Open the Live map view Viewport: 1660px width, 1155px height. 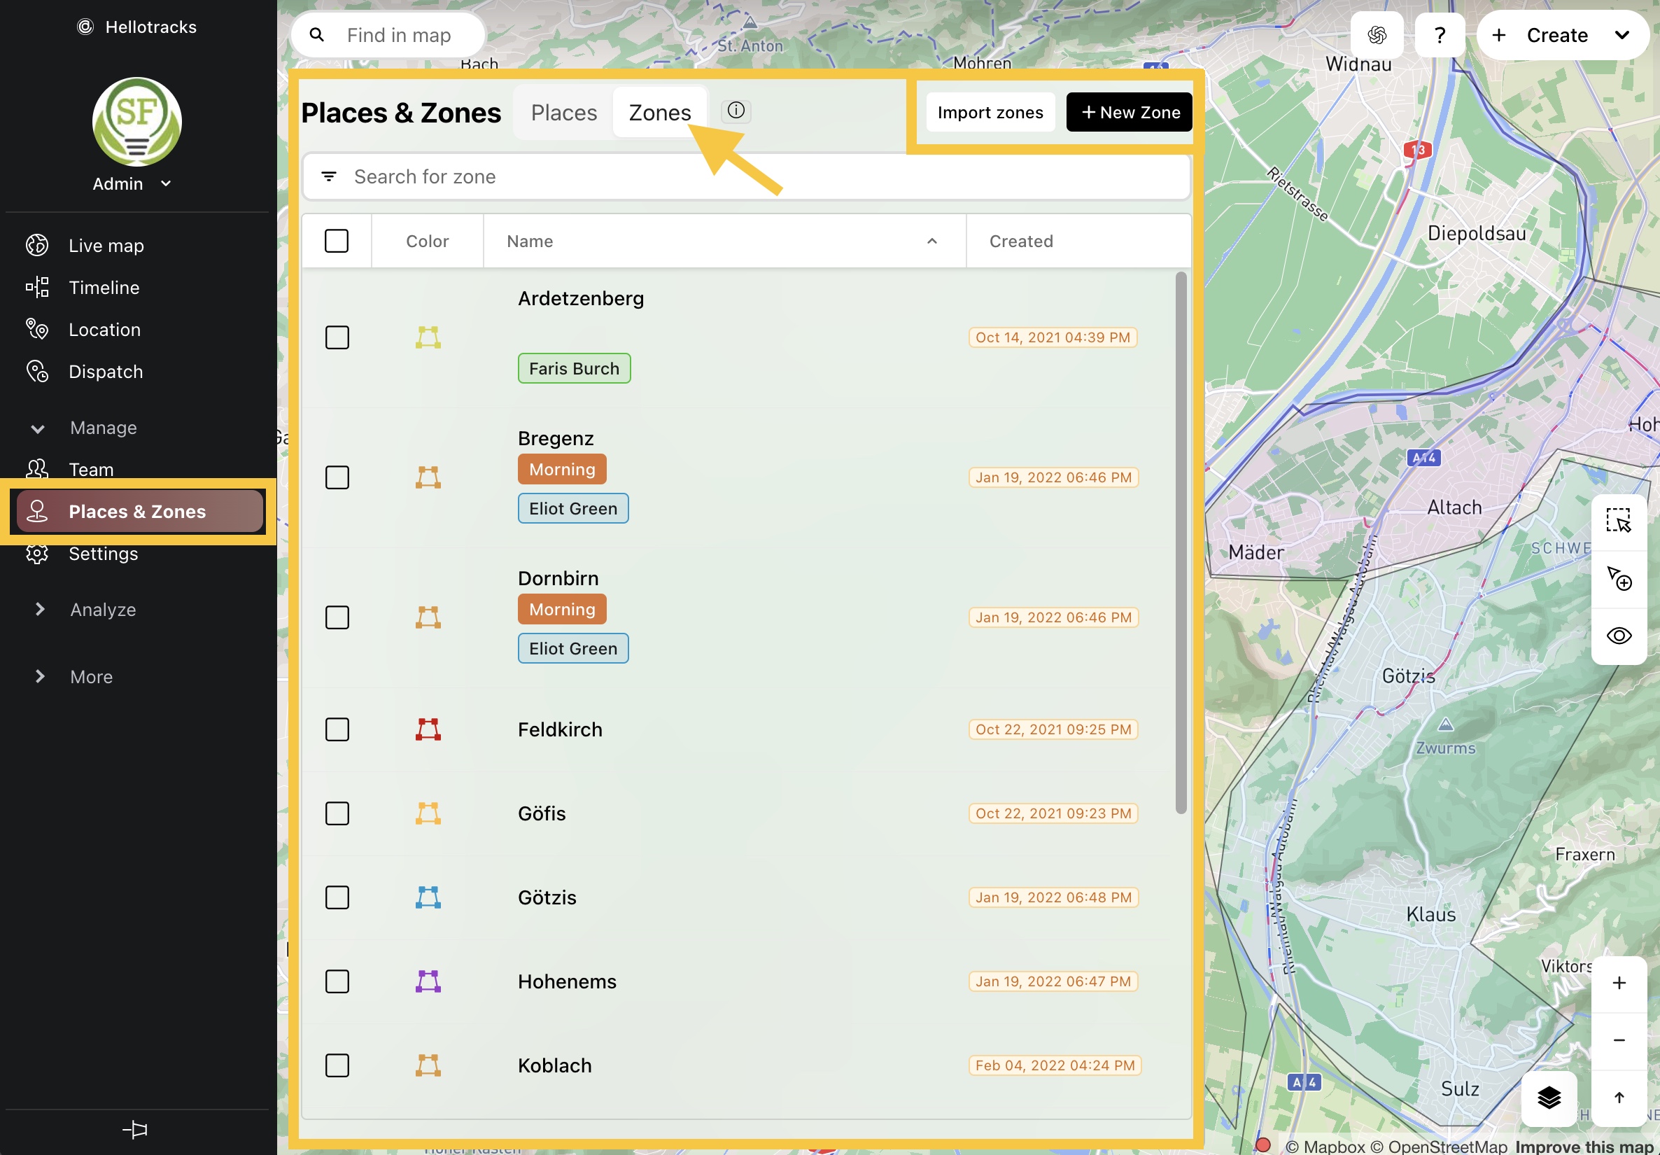(x=105, y=245)
